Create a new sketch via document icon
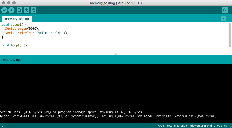The width and height of the screenshot is (232, 128). pos(19,10)
